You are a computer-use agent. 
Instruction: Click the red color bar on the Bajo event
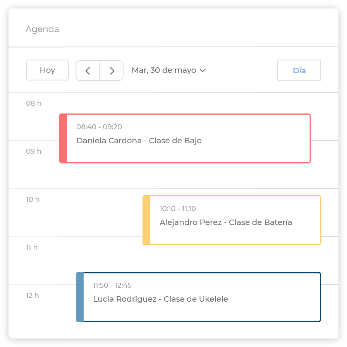[63, 138]
